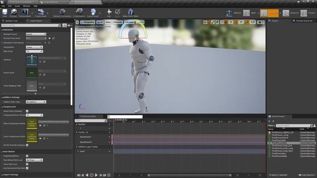317x178 pixels.
Task: Click the Compression Error Threshold value field
Action: pyautogui.click(x=34, y=115)
